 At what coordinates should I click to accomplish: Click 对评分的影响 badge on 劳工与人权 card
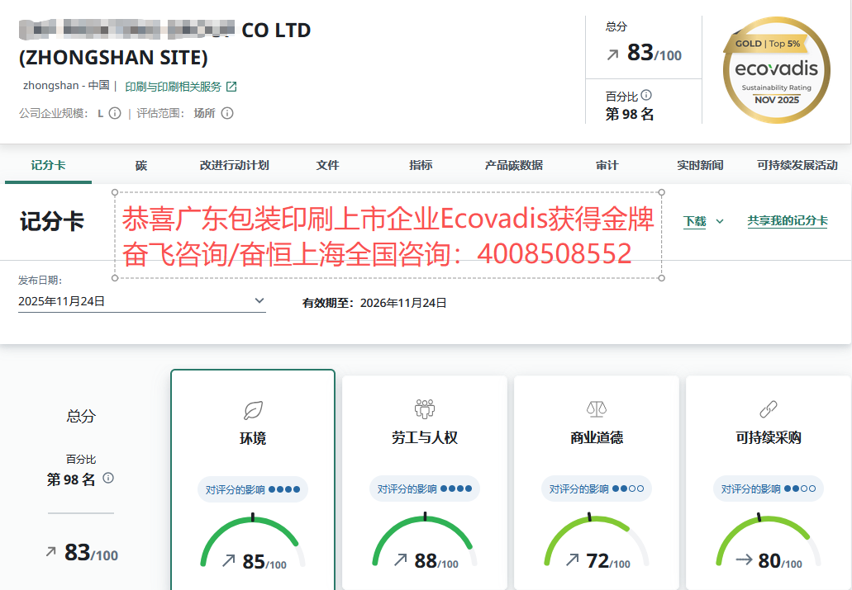(425, 489)
